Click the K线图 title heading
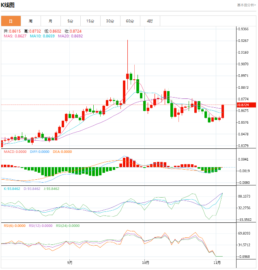 coord(8,5)
